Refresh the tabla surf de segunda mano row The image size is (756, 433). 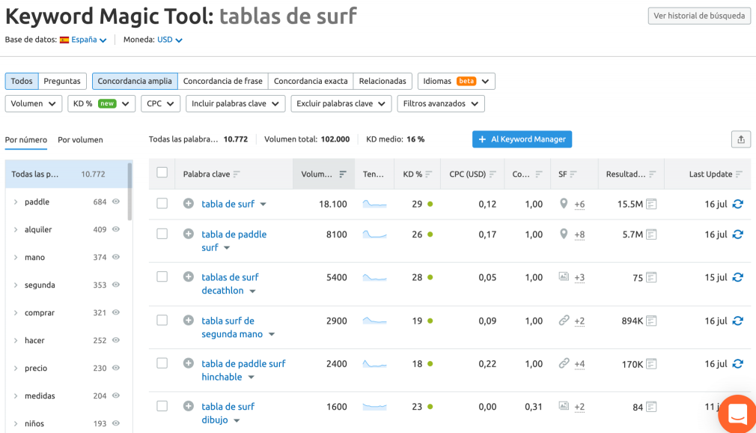[738, 321]
